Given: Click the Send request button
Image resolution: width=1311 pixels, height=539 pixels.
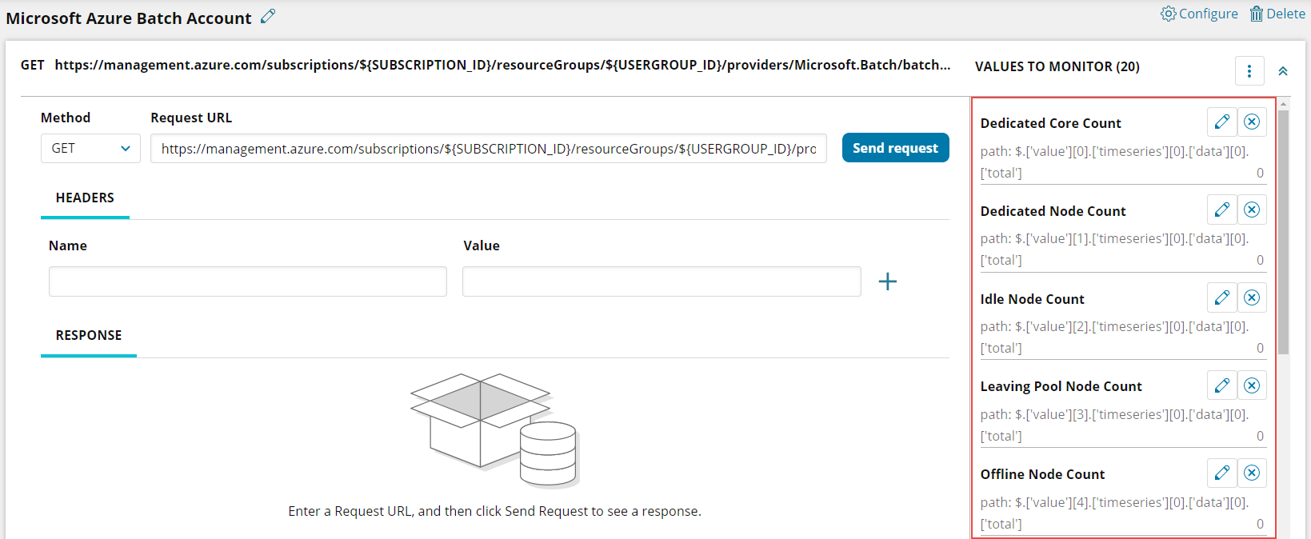Looking at the screenshot, I should 895,148.
